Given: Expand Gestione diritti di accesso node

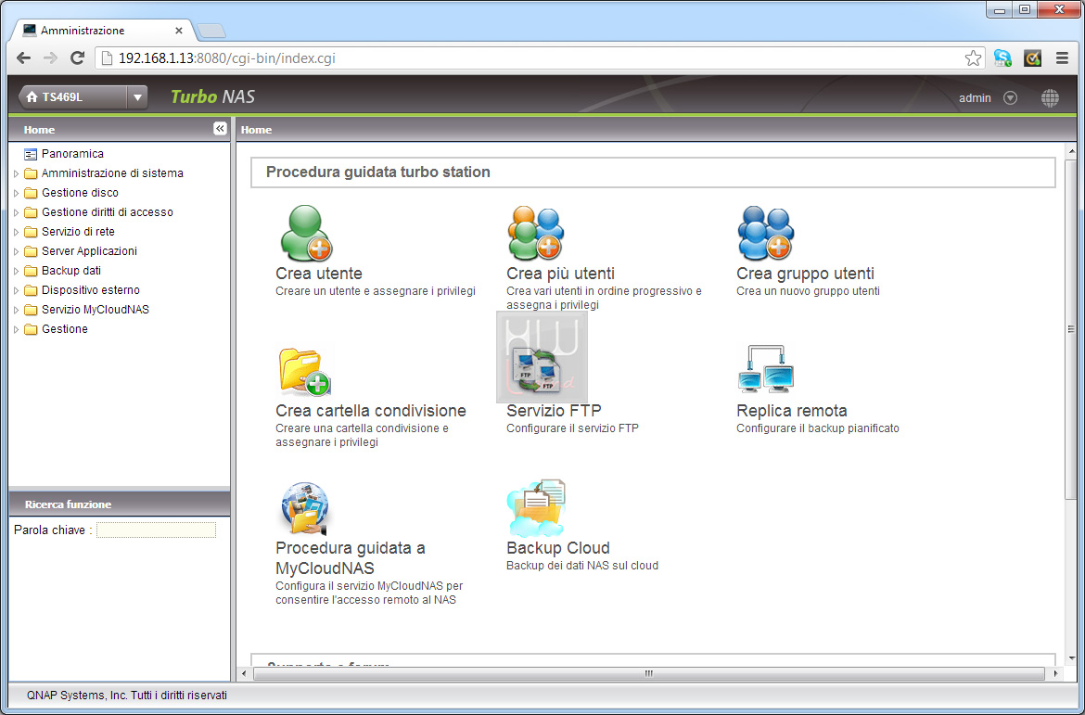Looking at the screenshot, I should 17,212.
